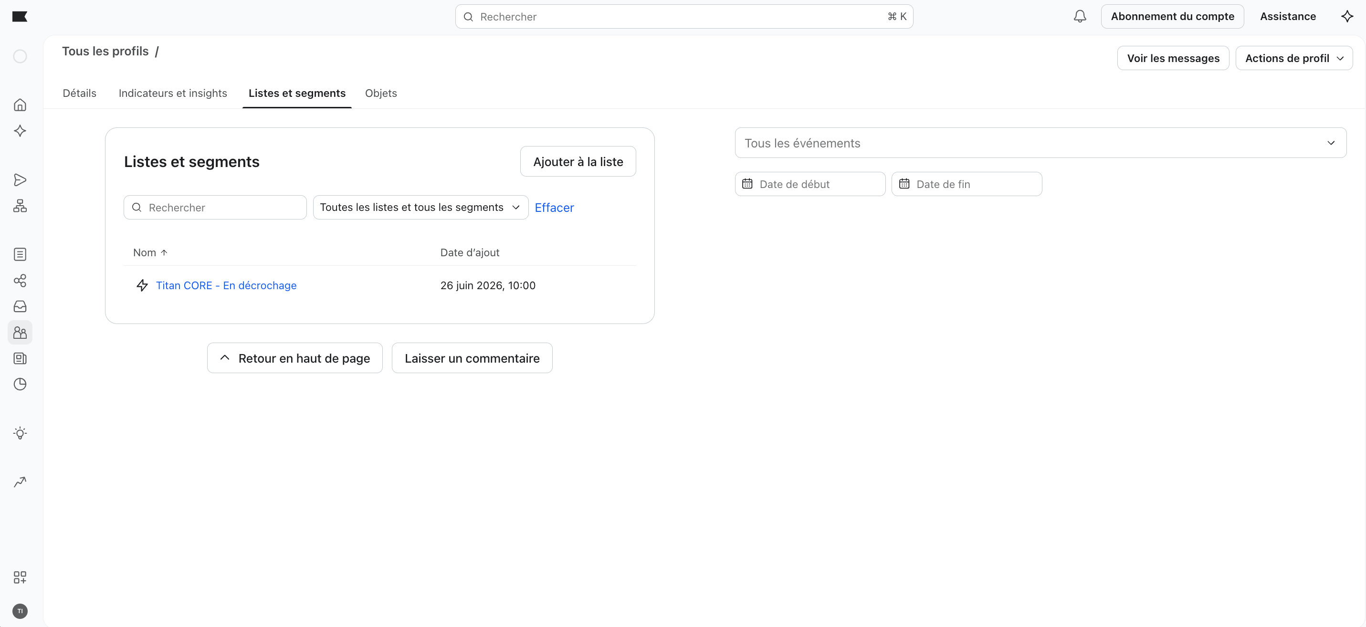The height and width of the screenshot is (627, 1366).
Task: Open the lightbulb ideas sidebar icon
Action: (x=20, y=433)
